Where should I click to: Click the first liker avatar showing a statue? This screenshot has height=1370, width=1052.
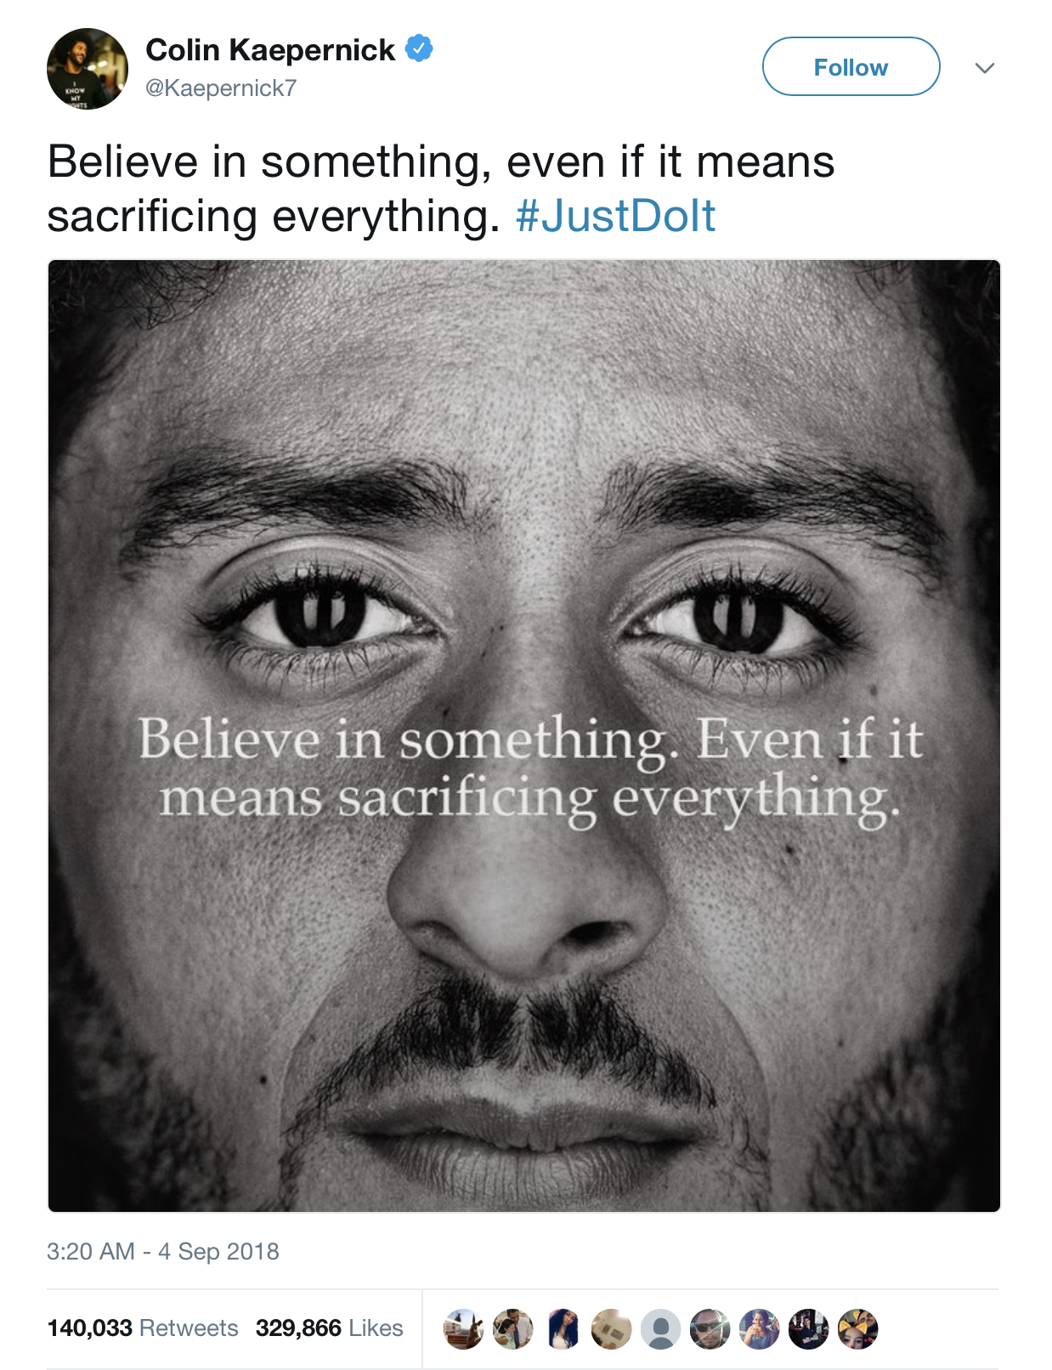[463, 1329]
